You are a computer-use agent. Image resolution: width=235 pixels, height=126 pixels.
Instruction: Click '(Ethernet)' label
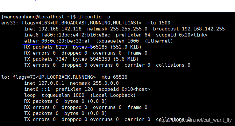159,41
